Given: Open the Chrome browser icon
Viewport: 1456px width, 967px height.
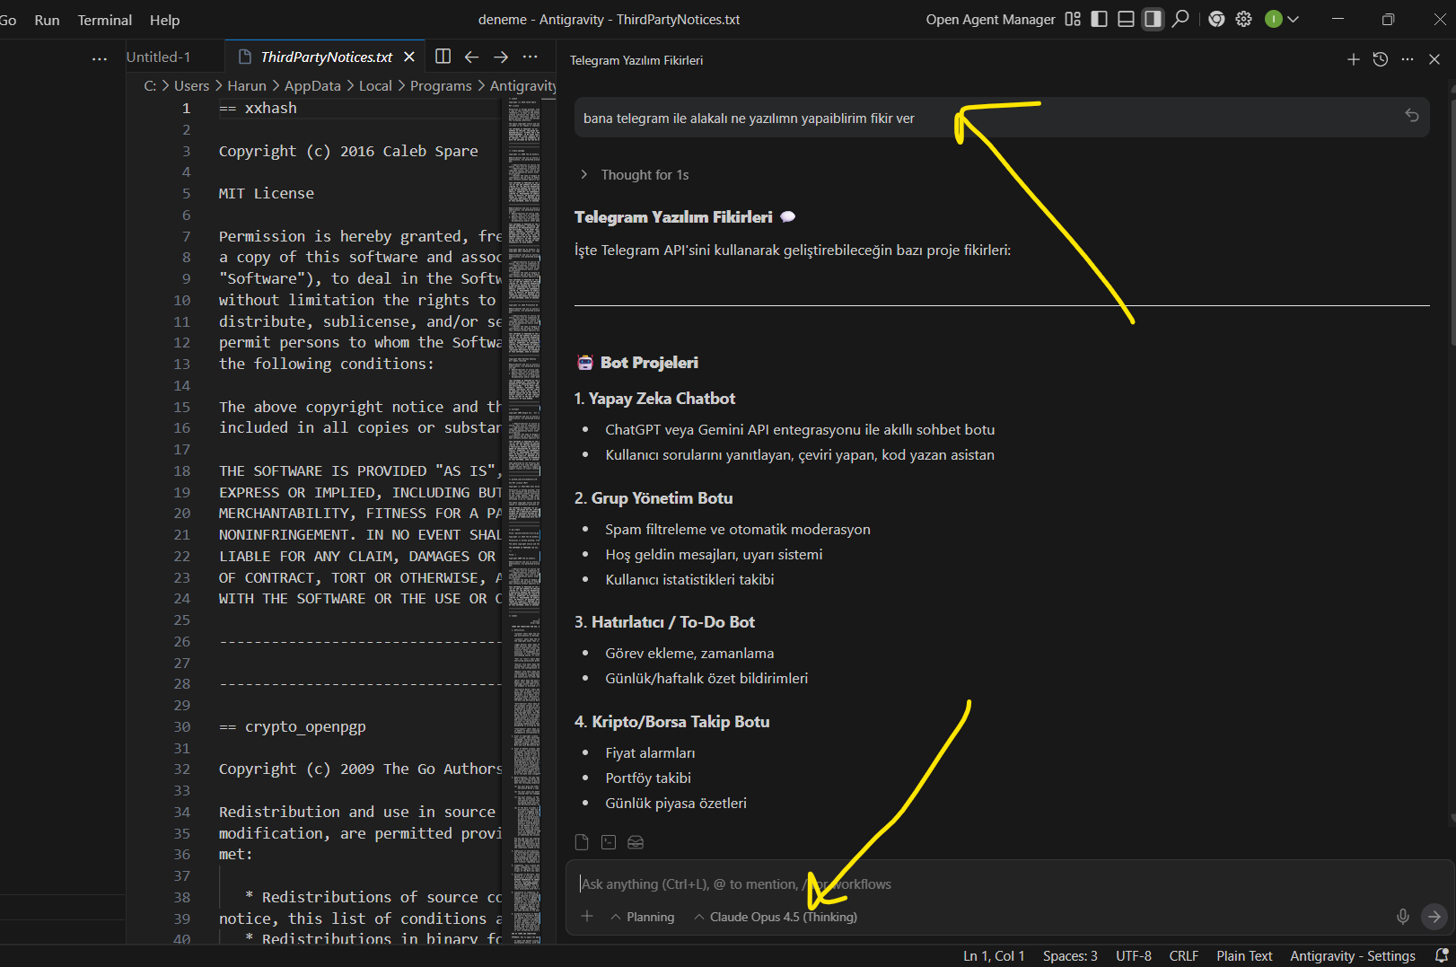Looking at the screenshot, I should (1216, 19).
